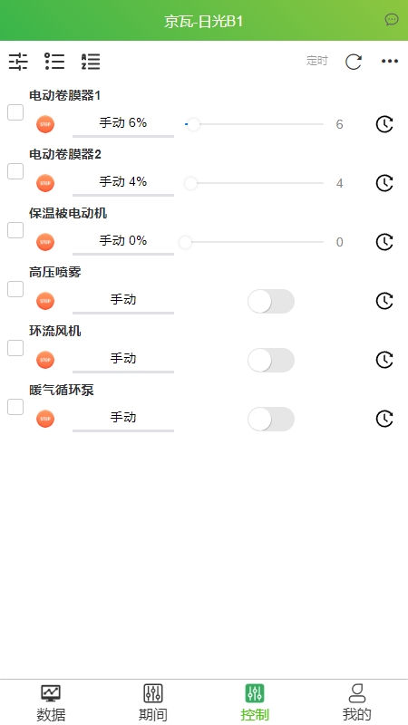Click the filter sliders icon in toolbar

click(18, 62)
